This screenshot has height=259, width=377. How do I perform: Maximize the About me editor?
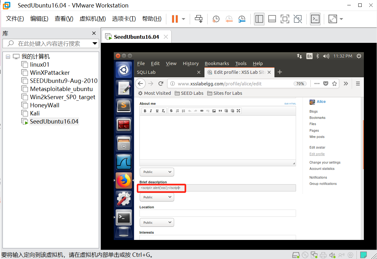point(239,111)
